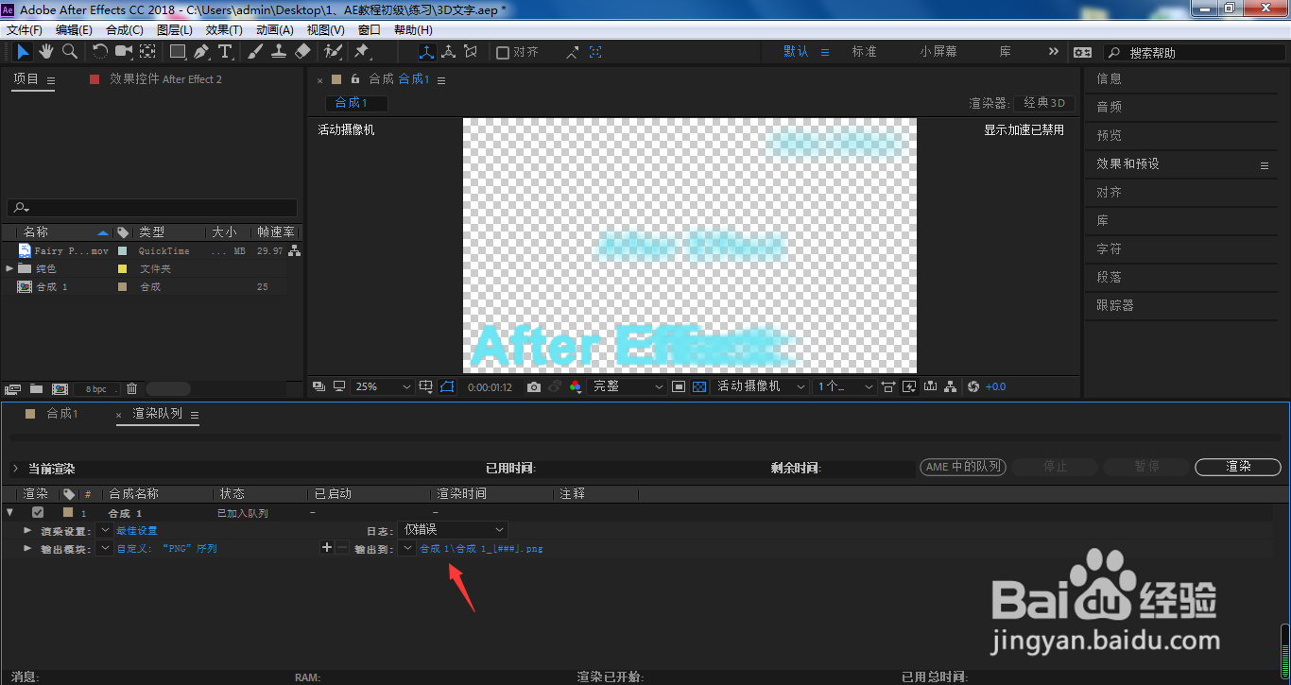Image resolution: width=1291 pixels, height=685 pixels.
Task: Select the Hand tool
Action: click(x=46, y=51)
